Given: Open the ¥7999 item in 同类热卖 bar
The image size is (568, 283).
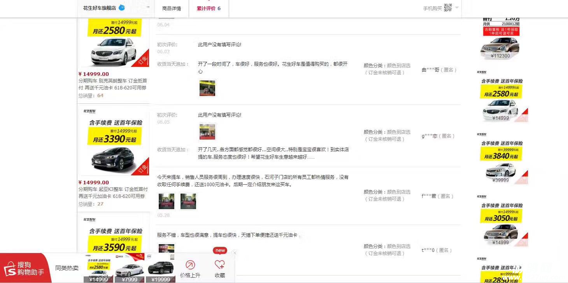Looking at the screenshot, I should click(x=130, y=268).
